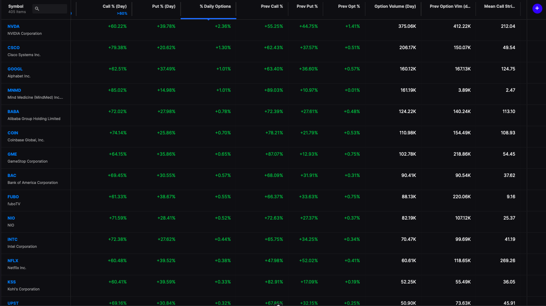Sort by Prev Call % column

coord(272,7)
